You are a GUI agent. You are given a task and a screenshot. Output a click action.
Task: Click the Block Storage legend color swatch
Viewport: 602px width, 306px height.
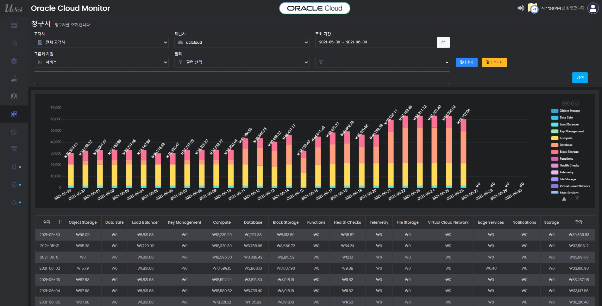[x=555, y=152]
